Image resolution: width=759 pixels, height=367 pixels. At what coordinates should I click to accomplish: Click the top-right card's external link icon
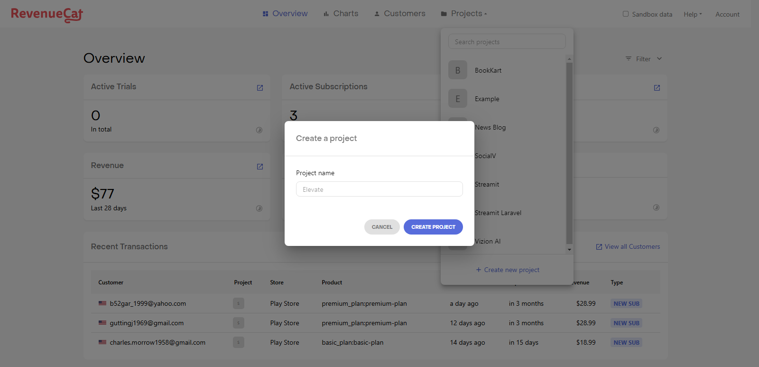[657, 88]
